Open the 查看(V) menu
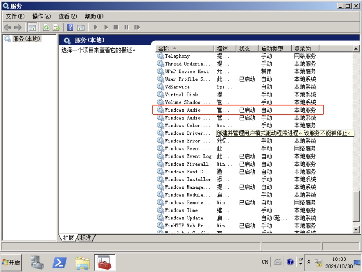 [67, 16]
